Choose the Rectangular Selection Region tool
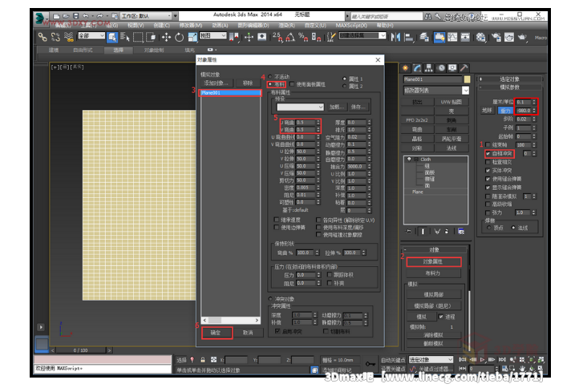Screen dimensions: 575x392 (x=138, y=37)
